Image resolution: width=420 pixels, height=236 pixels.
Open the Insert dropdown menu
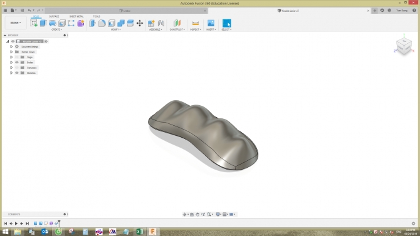pos(211,29)
